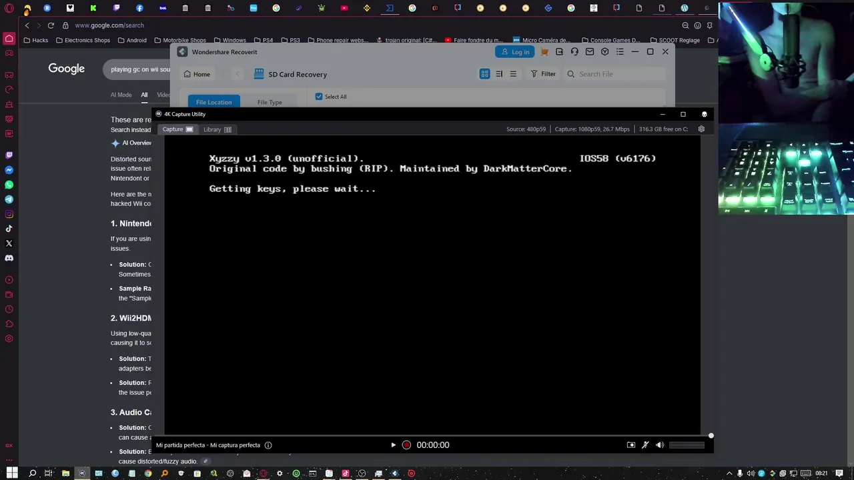Go back in the browser navigation
Image resolution: width=854 pixels, height=480 pixels.
[27, 25]
